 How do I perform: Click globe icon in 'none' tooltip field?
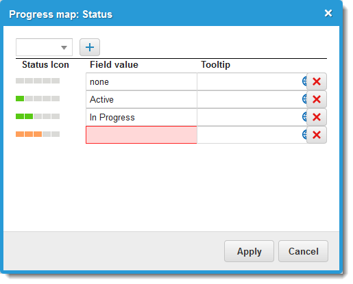[x=304, y=81]
